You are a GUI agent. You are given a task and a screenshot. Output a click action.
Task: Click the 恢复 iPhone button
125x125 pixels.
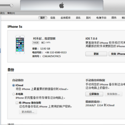(117, 54)
